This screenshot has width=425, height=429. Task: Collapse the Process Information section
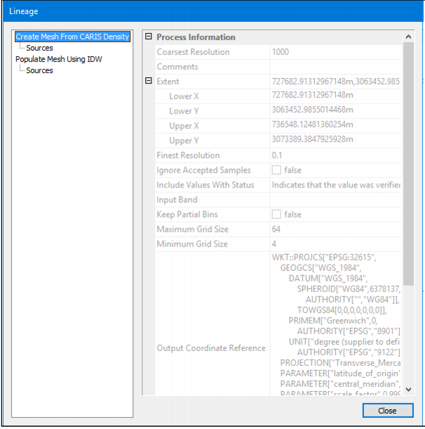148,37
